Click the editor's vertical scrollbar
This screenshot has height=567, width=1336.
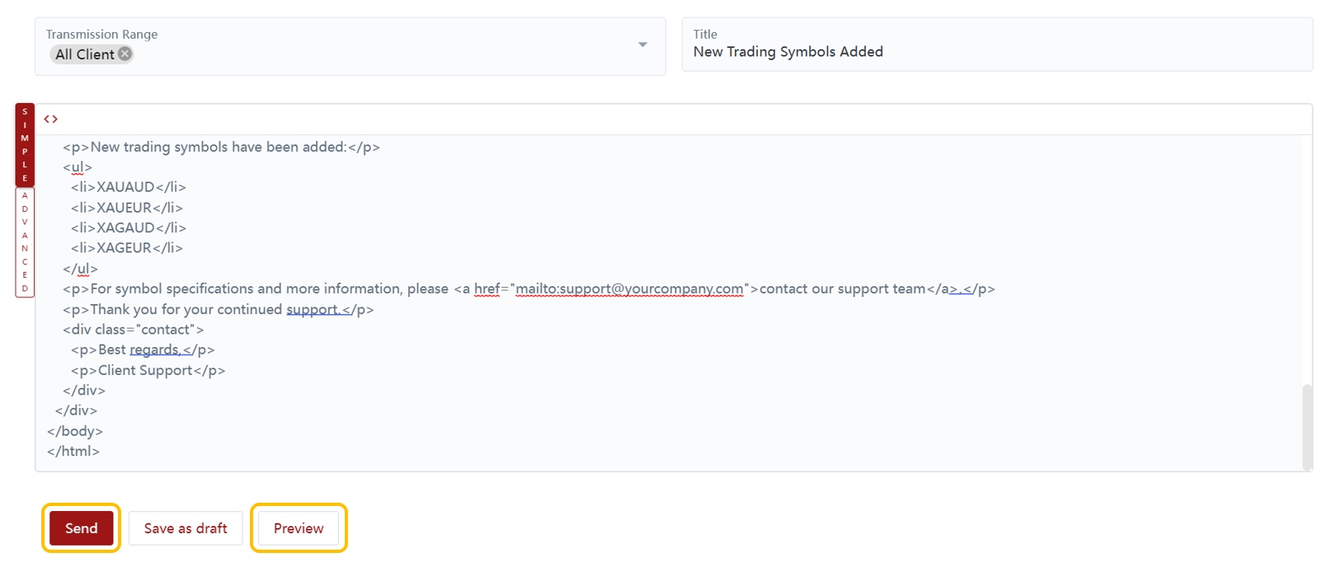[1306, 426]
